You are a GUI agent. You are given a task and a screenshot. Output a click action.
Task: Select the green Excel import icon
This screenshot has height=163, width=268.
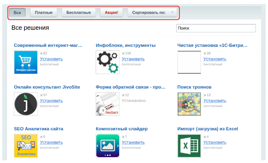pos(189,146)
